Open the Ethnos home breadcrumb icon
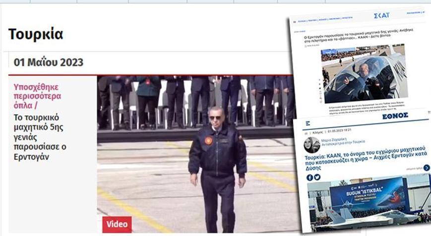The height and width of the screenshot is (236, 431). click(x=306, y=134)
